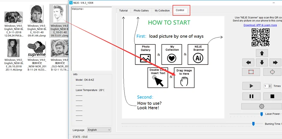The height and width of the screenshot is (139, 282).
Task: Click the Double Click Insert Text tile
Action: tap(158, 78)
